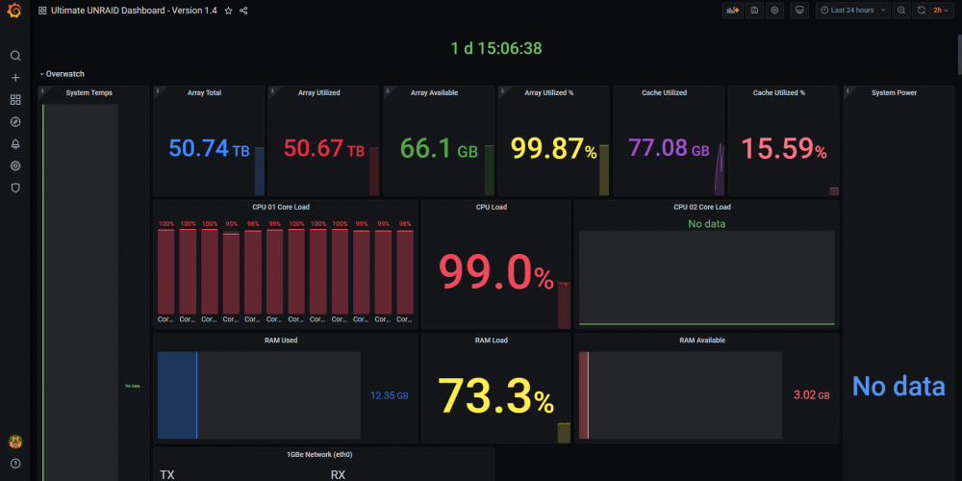Click the 99.0% CPU Load value
Image resolution: width=962 pixels, height=481 pixels.
(x=495, y=272)
